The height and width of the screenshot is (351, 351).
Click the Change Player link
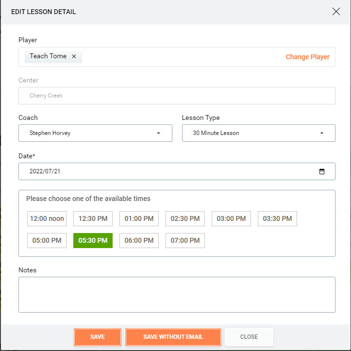coord(308,57)
